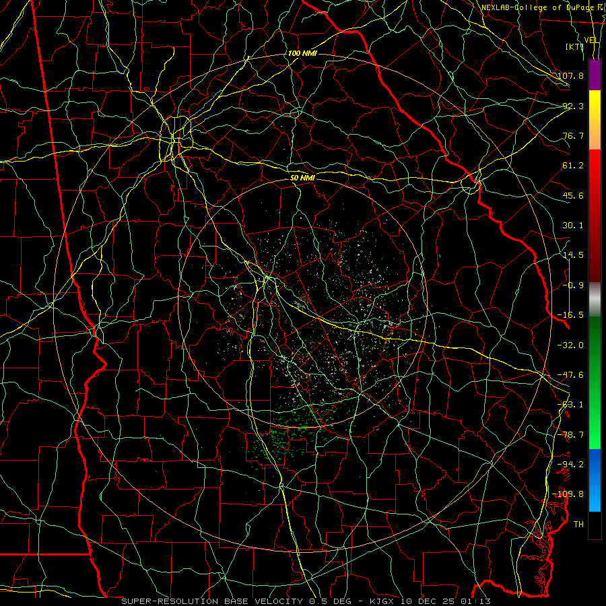Click the VEL legend title
This screenshot has height=606, width=606.
pyautogui.click(x=591, y=40)
